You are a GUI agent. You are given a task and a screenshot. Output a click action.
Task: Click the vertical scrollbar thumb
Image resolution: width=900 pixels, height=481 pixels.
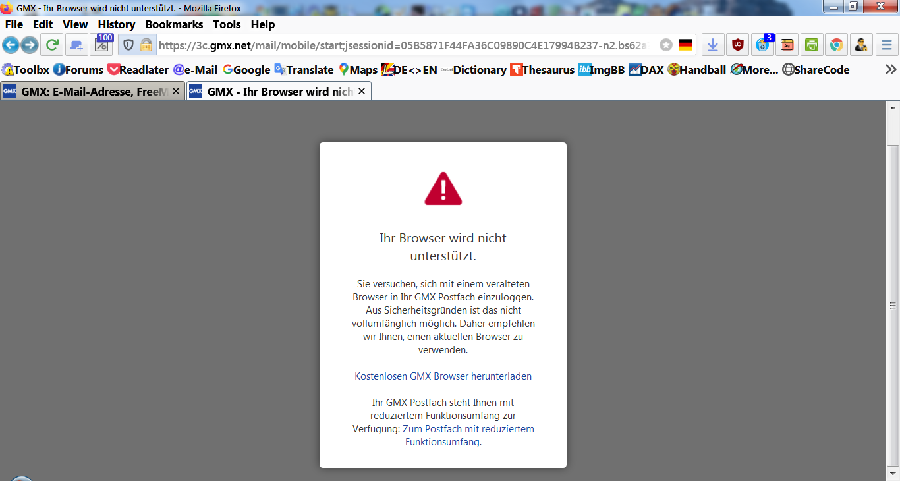coord(893,305)
